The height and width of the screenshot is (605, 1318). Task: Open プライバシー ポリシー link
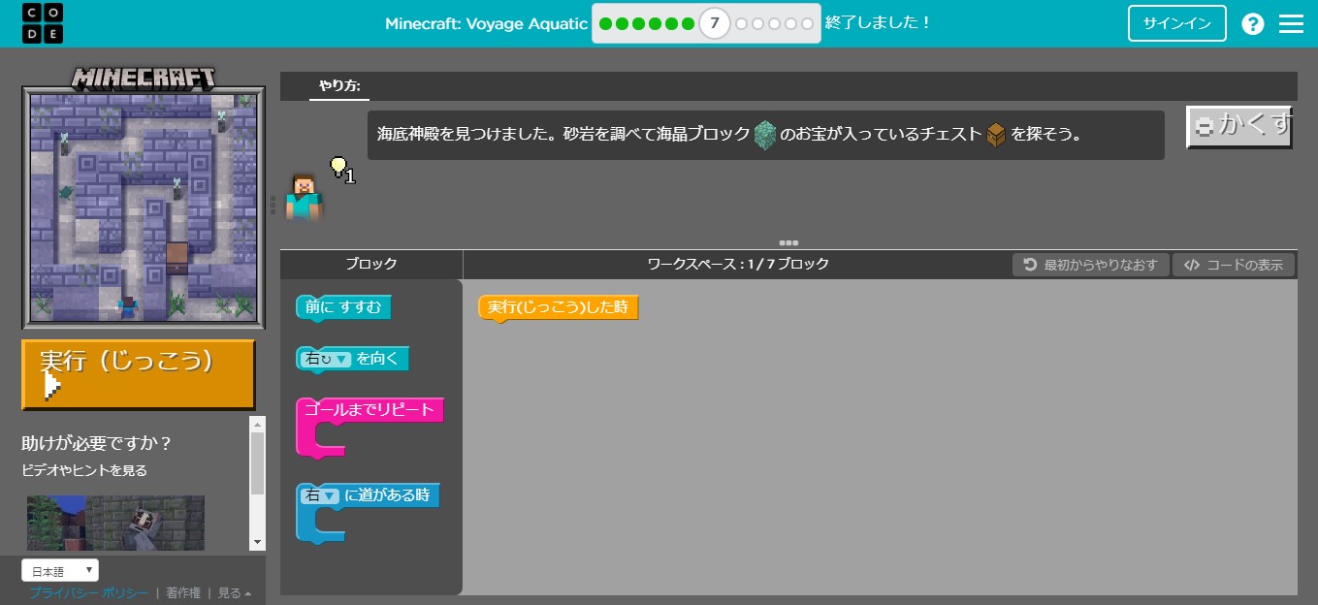[89, 593]
